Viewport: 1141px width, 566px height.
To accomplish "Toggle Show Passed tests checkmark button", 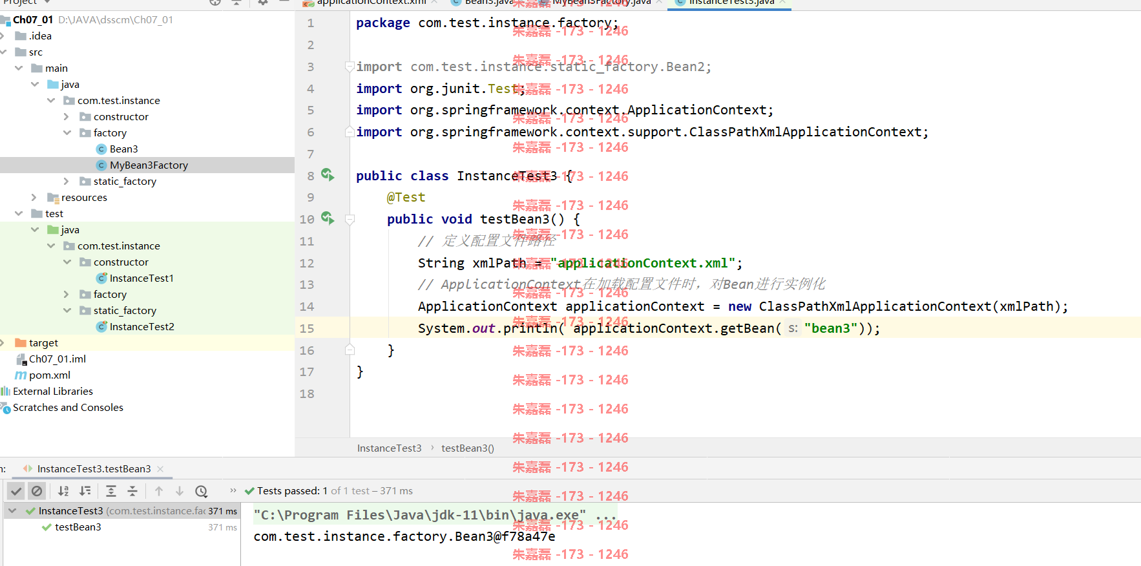I will tap(16, 491).
